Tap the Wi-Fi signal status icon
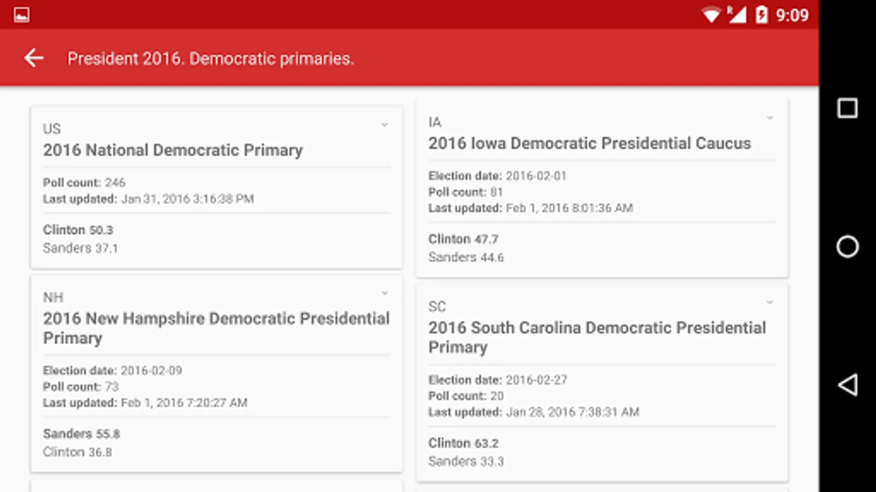This screenshot has width=876, height=492. pyautogui.click(x=711, y=15)
